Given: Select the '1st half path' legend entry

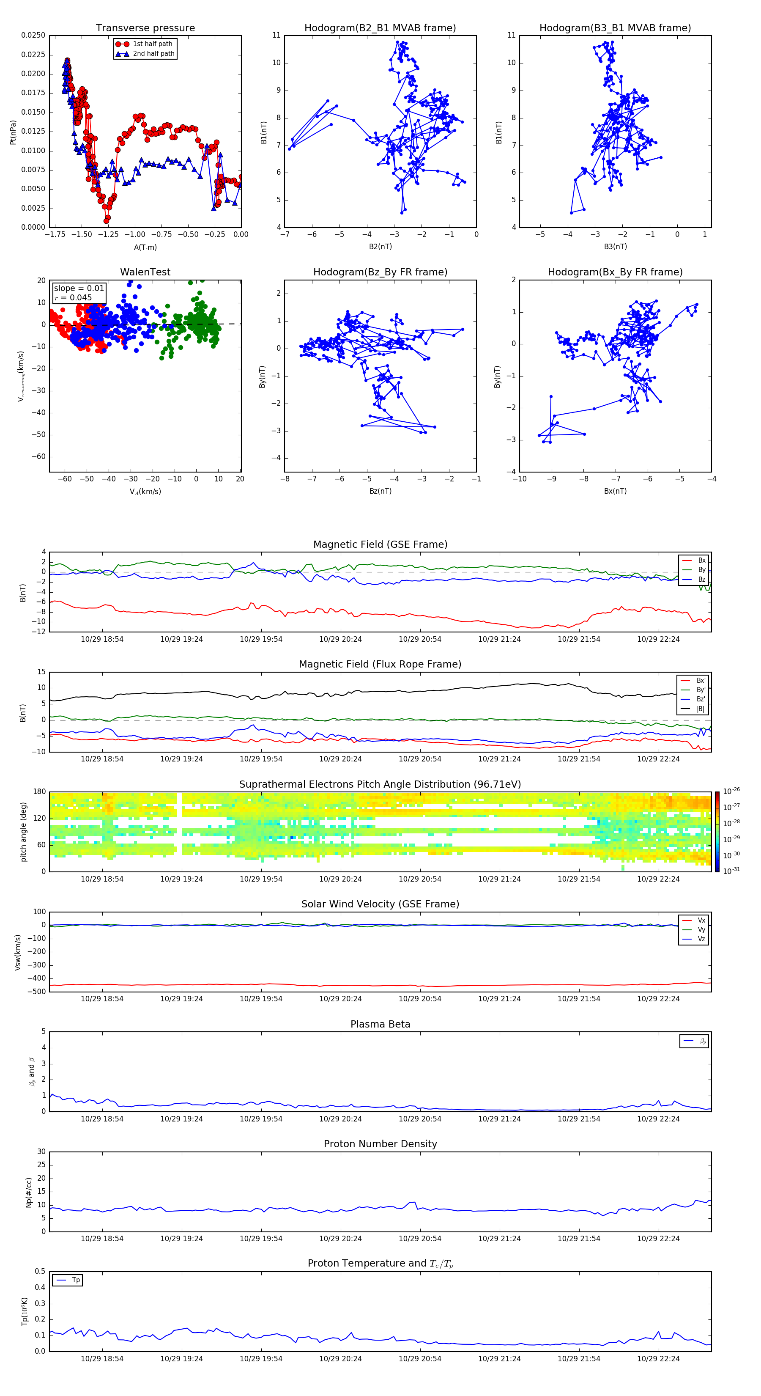Looking at the screenshot, I should [145, 44].
